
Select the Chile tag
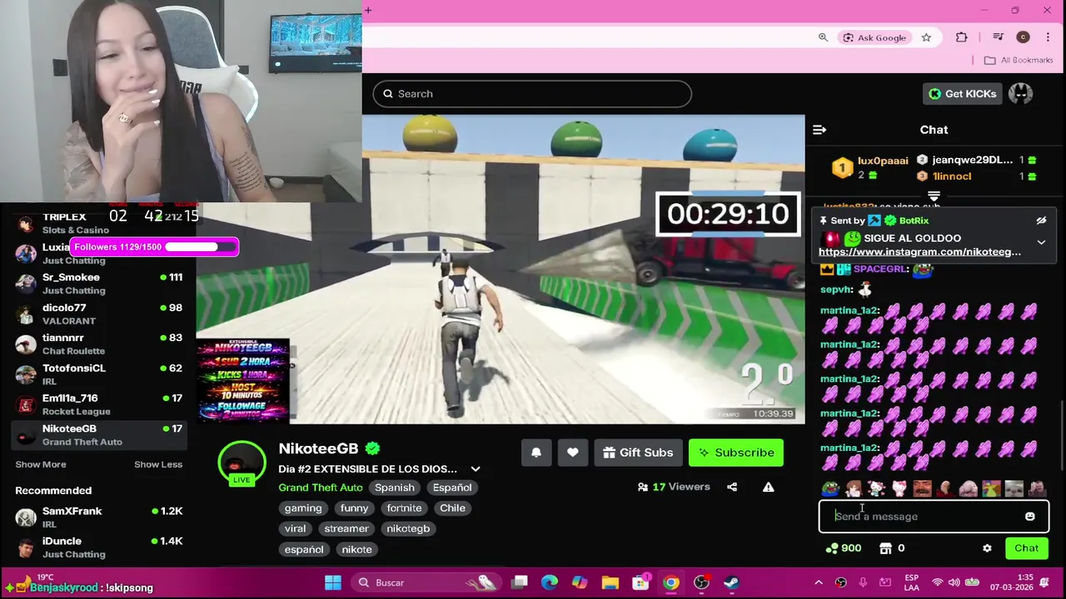pyautogui.click(x=453, y=508)
